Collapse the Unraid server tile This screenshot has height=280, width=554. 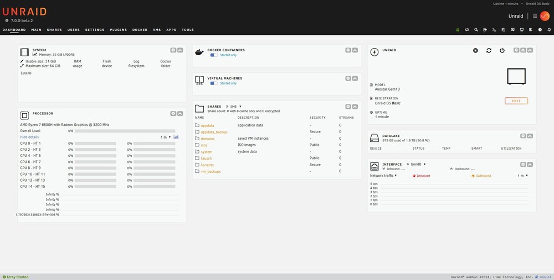click(x=530, y=50)
